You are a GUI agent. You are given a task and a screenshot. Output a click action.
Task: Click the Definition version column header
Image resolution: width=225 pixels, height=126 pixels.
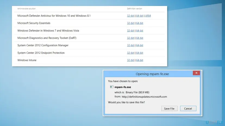135,9
